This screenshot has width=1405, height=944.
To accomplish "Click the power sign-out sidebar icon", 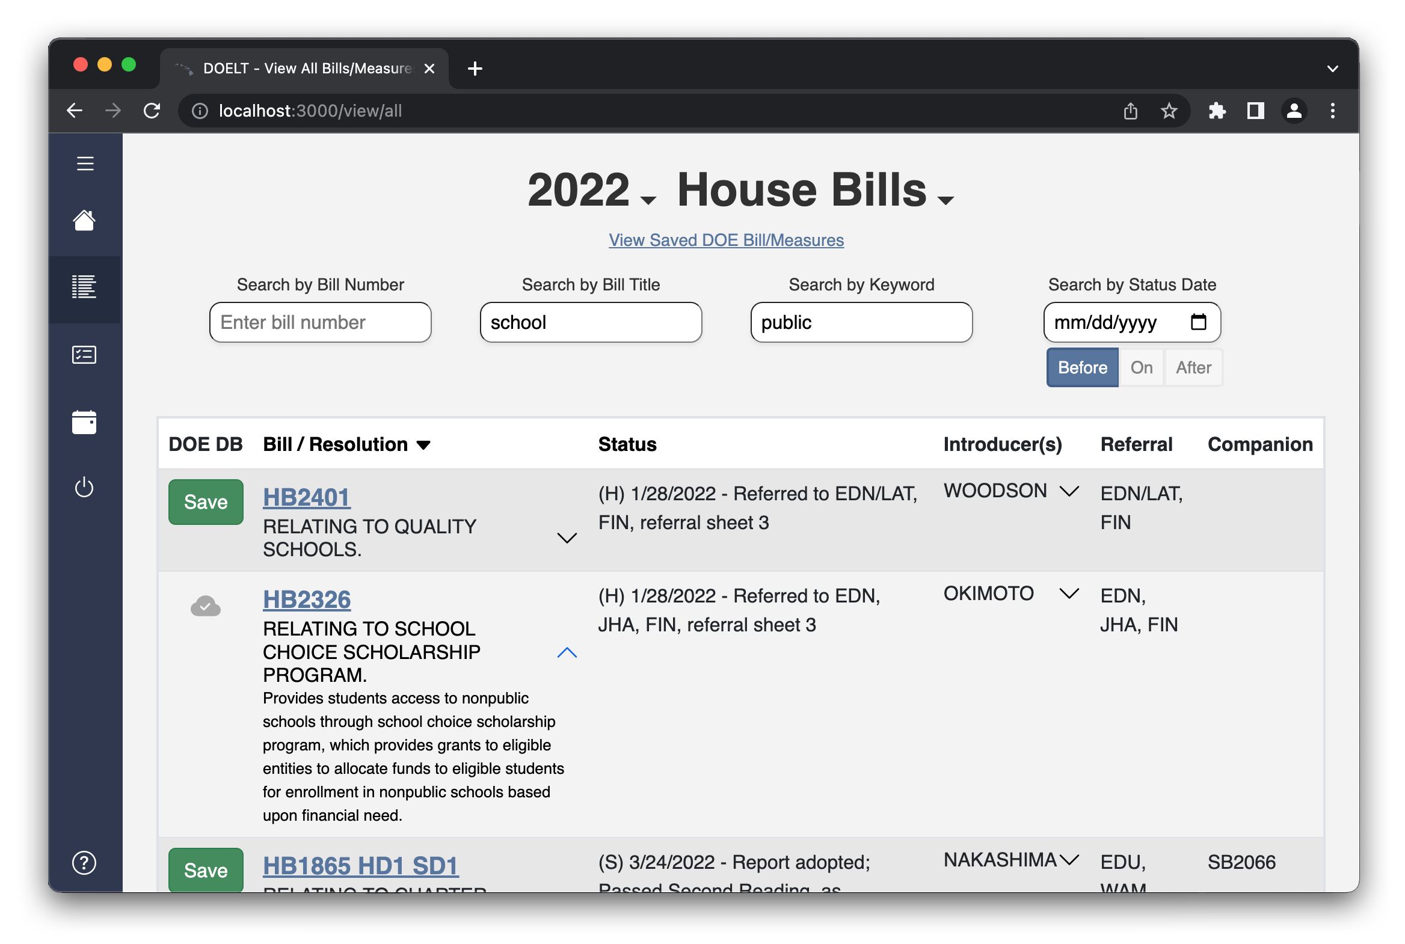I will click(84, 487).
